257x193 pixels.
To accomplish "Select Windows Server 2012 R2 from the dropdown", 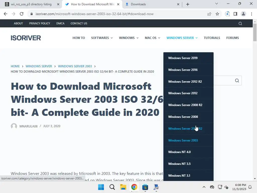I will [188, 82].
